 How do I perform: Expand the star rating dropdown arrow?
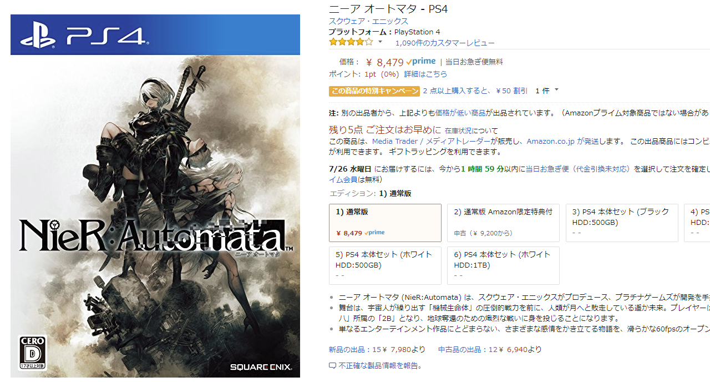pos(380,42)
